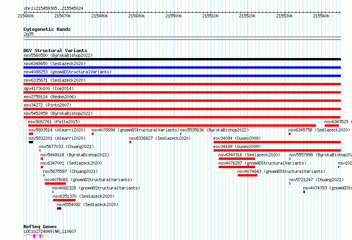Open nsv4088253 (gnomADStructuralVariants) label
The height and width of the screenshot is (240, 352).
tap(68, 72)
